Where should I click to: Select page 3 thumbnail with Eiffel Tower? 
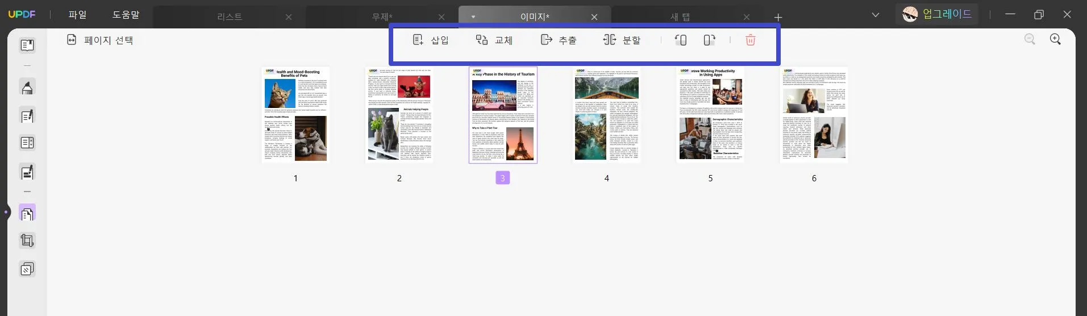(503, 115)
